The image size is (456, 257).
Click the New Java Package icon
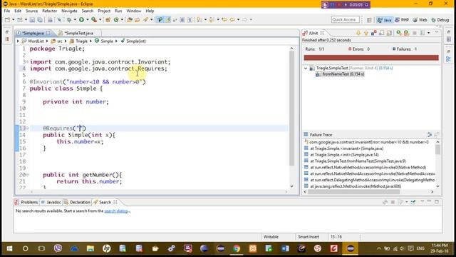click(108, 20)
